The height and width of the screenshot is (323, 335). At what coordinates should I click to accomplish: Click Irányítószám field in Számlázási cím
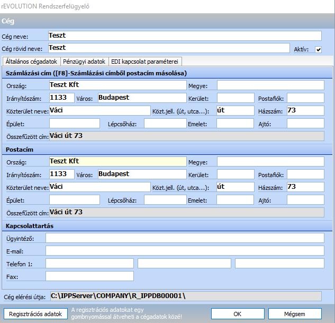(62, 98)
